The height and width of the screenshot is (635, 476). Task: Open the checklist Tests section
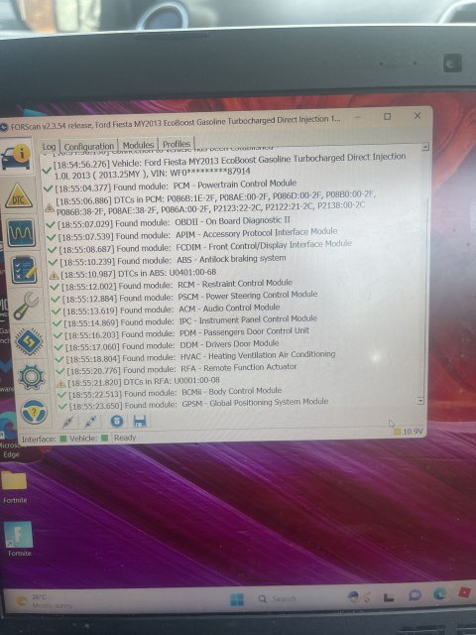click(x=24, y=270)
